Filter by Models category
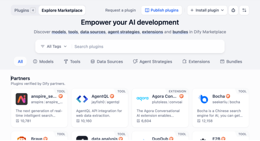Image resolution: width=260 pixels, height=141 pixels. click(x=43, y=62)
